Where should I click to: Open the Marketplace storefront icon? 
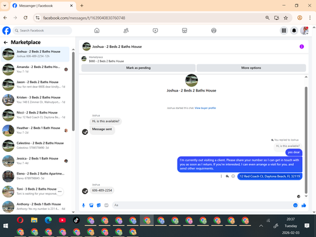click(185, 30)
